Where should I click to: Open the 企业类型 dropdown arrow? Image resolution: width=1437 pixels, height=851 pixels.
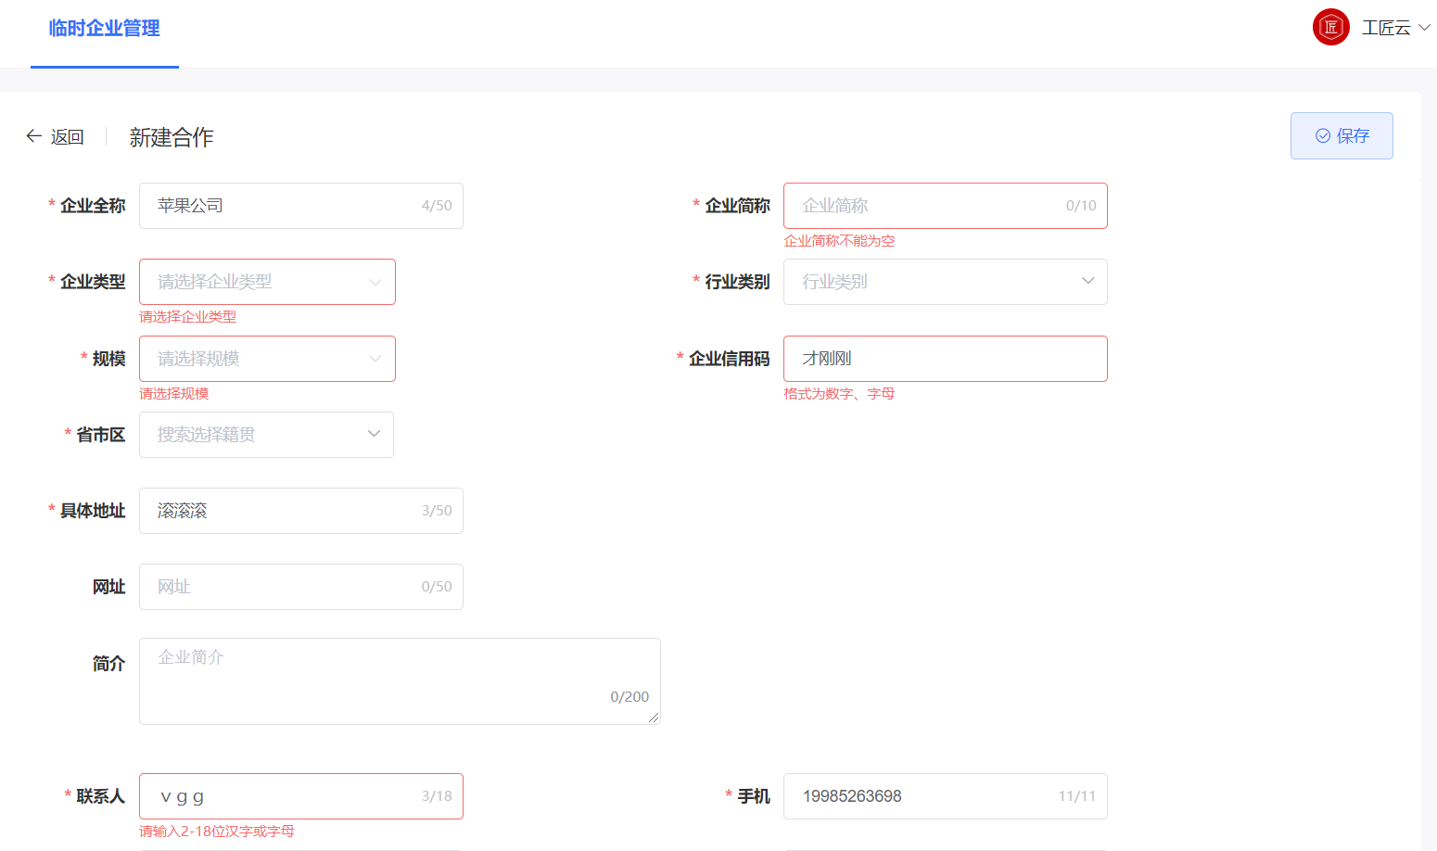[375, 282]
